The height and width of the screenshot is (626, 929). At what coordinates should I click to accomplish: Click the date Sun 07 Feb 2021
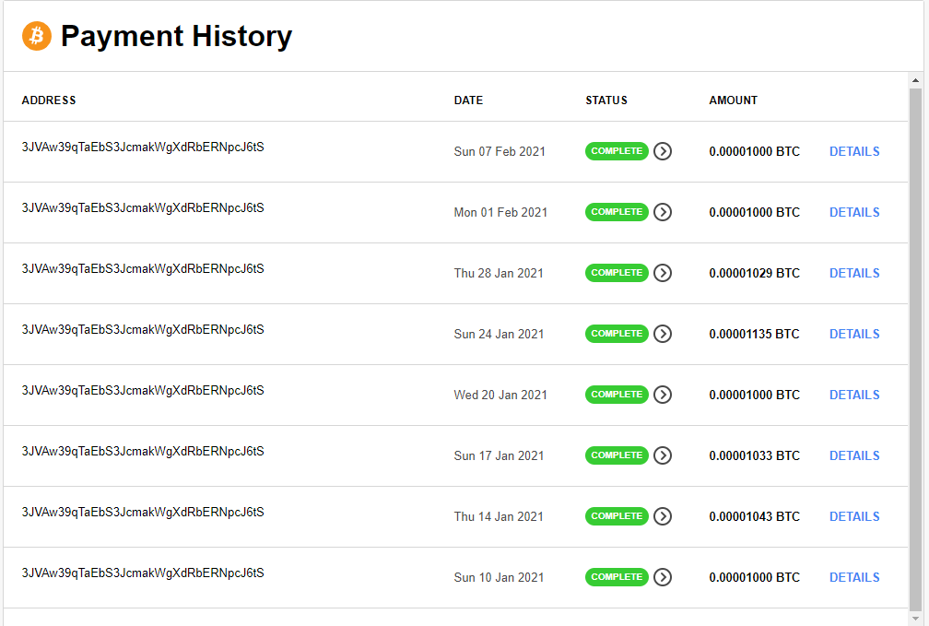tap(500, 152)
